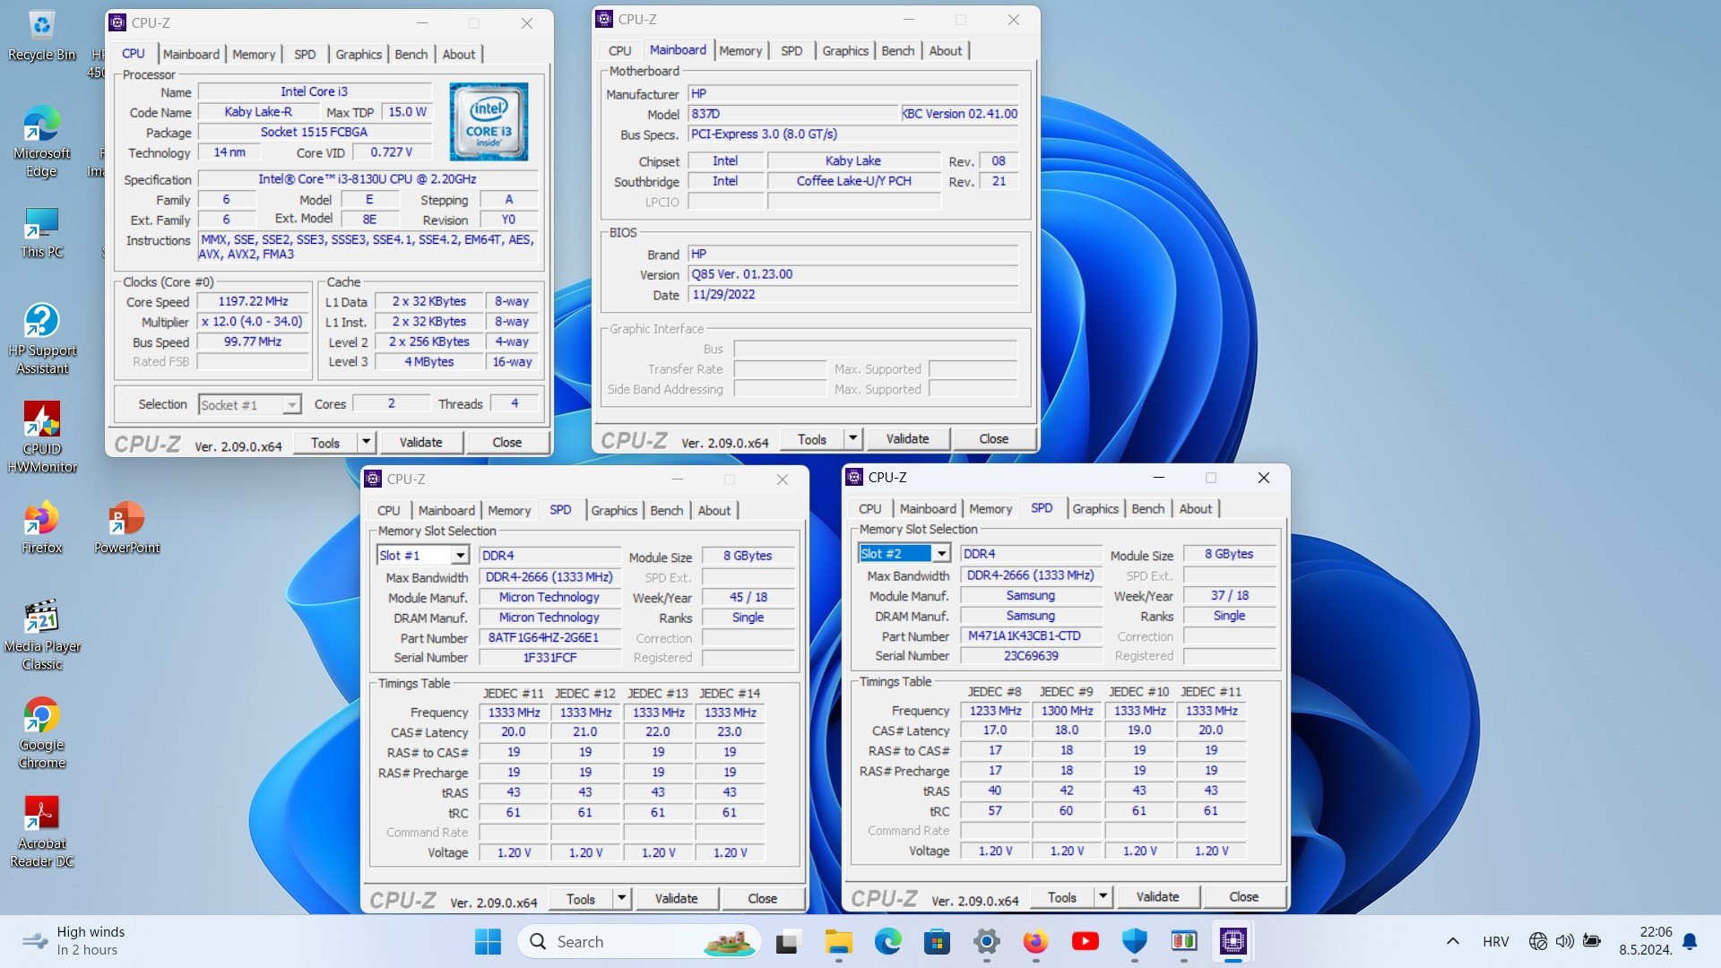The height and width of the screenshot is (968, 1721).
Task: Open Google Chrome desktop shortcut
Action: tap(41, 733)
